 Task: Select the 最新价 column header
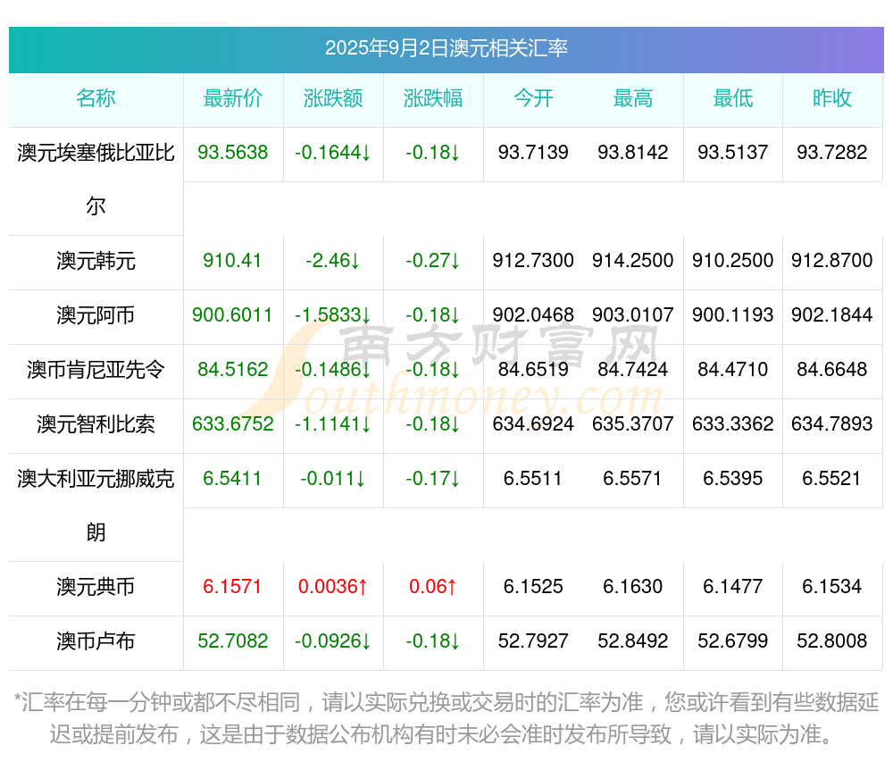coord(233,98)
